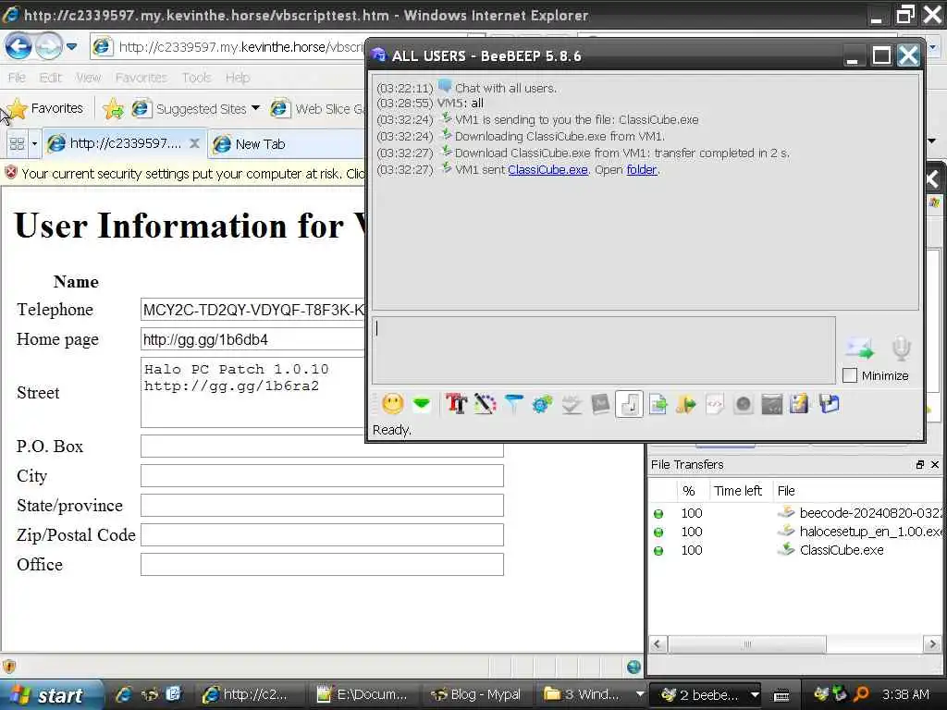Click the keyboard icon on the taskbar
The image size is (947, 710).
pos(782,695)
